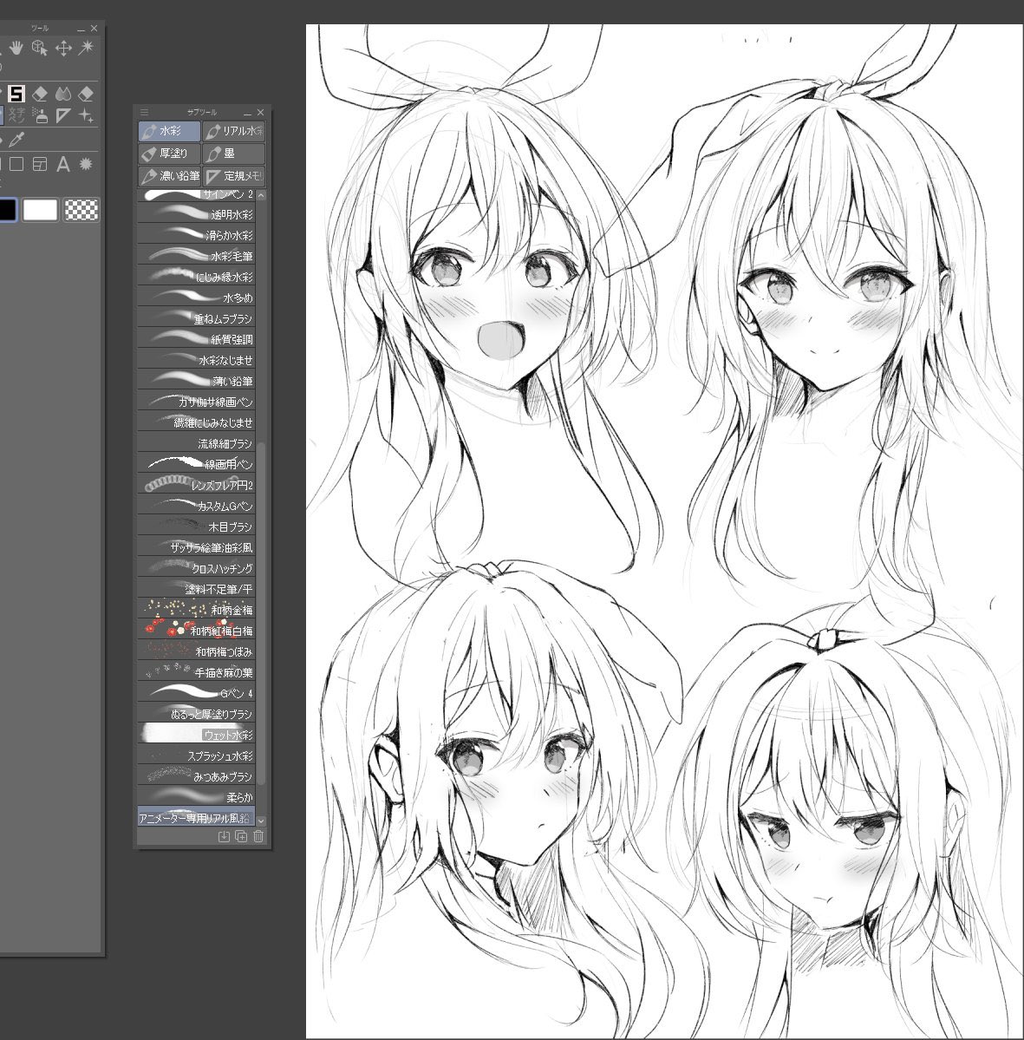Select the tool icon showing number 5

coord(16,94)
